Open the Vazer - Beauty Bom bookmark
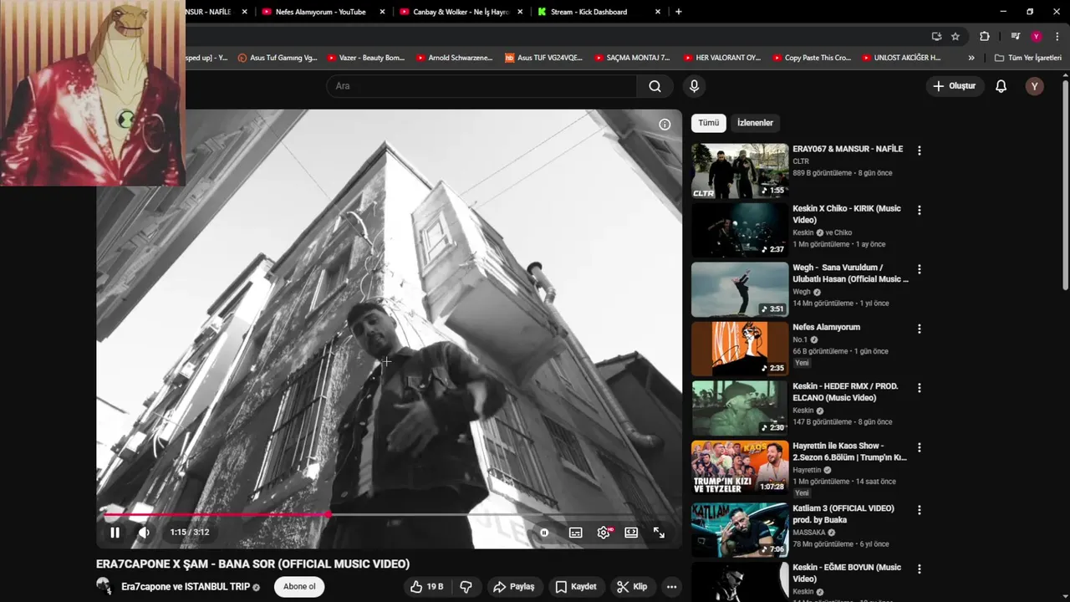The width and height of the screenshot is (1070, 602). point(366,58)
